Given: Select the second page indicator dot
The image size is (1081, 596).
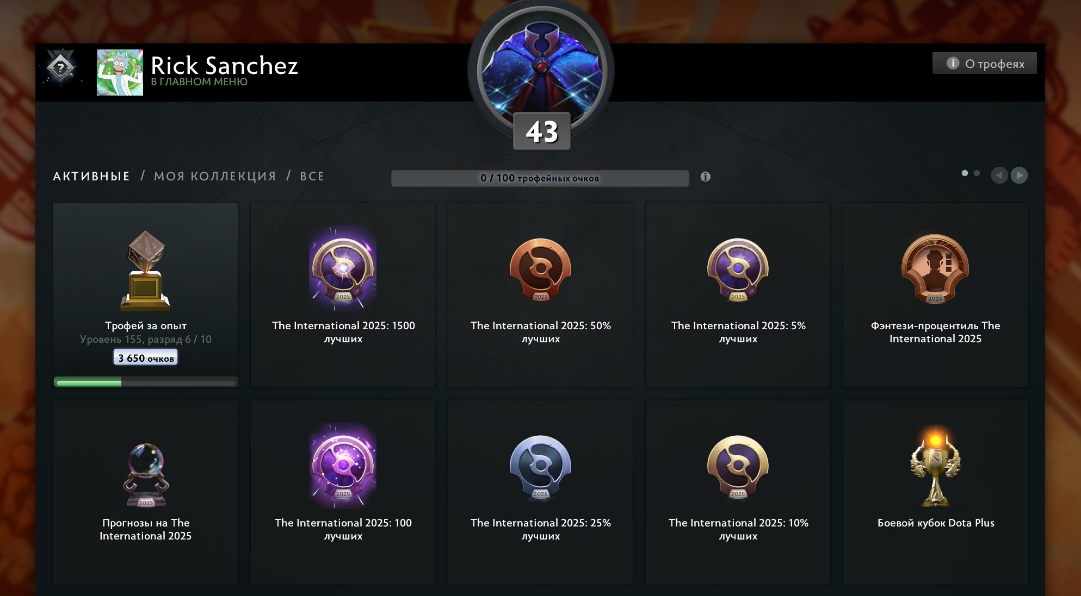Looking at the screenshot, I should (977, 173).
